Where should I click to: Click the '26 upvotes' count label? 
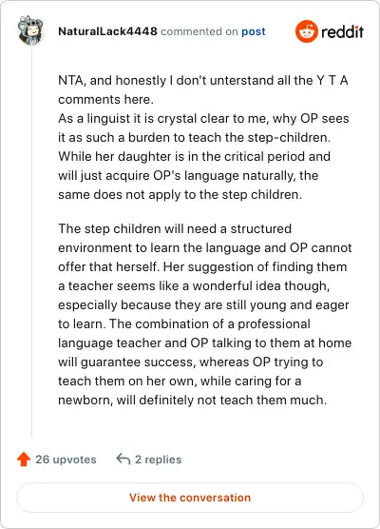tap(66, 460)
